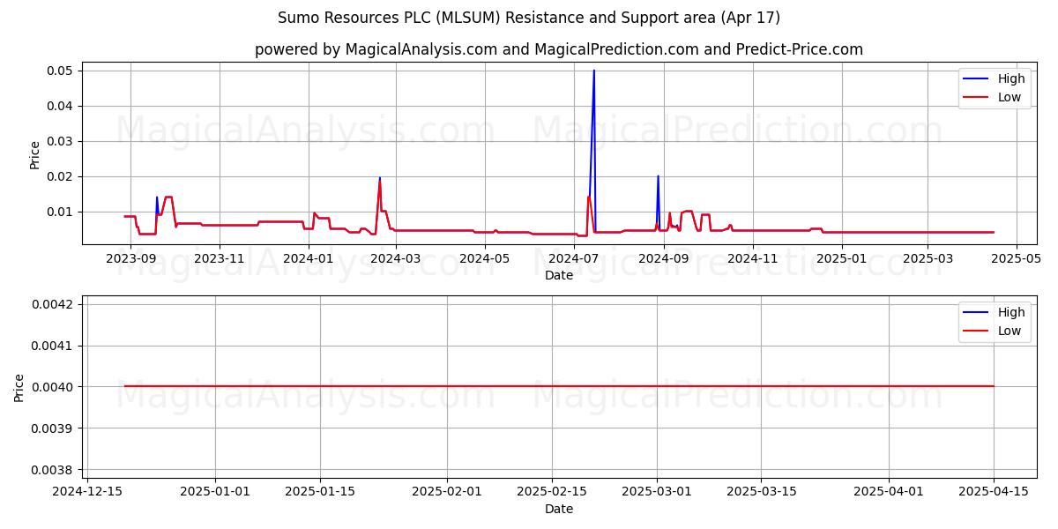The width and height of the screenshot is (1058, 529).
Task: Click the 2023-09 date tick label
Action: [x=130, y=258]
